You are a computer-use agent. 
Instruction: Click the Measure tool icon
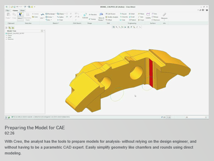(x=164, y=16)
